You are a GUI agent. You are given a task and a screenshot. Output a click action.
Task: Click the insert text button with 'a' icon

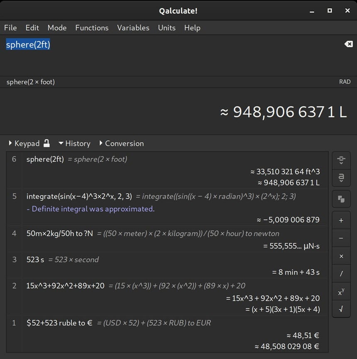341,178
